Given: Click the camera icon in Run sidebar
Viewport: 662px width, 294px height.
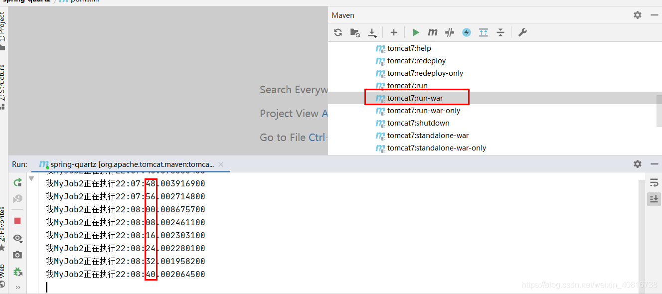Looking at the screenshot, I should tap(17, 255).
